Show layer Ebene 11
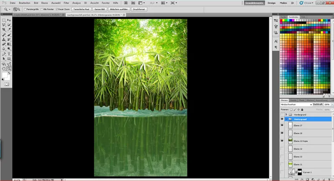 coord(282,164)
